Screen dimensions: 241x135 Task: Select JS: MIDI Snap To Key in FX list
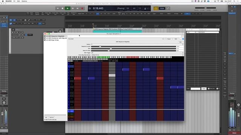(x=52, y=40)
